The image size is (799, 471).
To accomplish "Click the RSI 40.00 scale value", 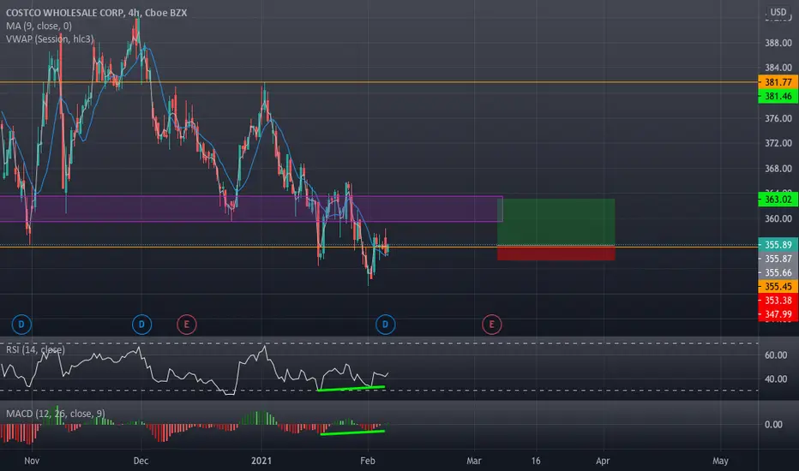I will pos(776,379).
